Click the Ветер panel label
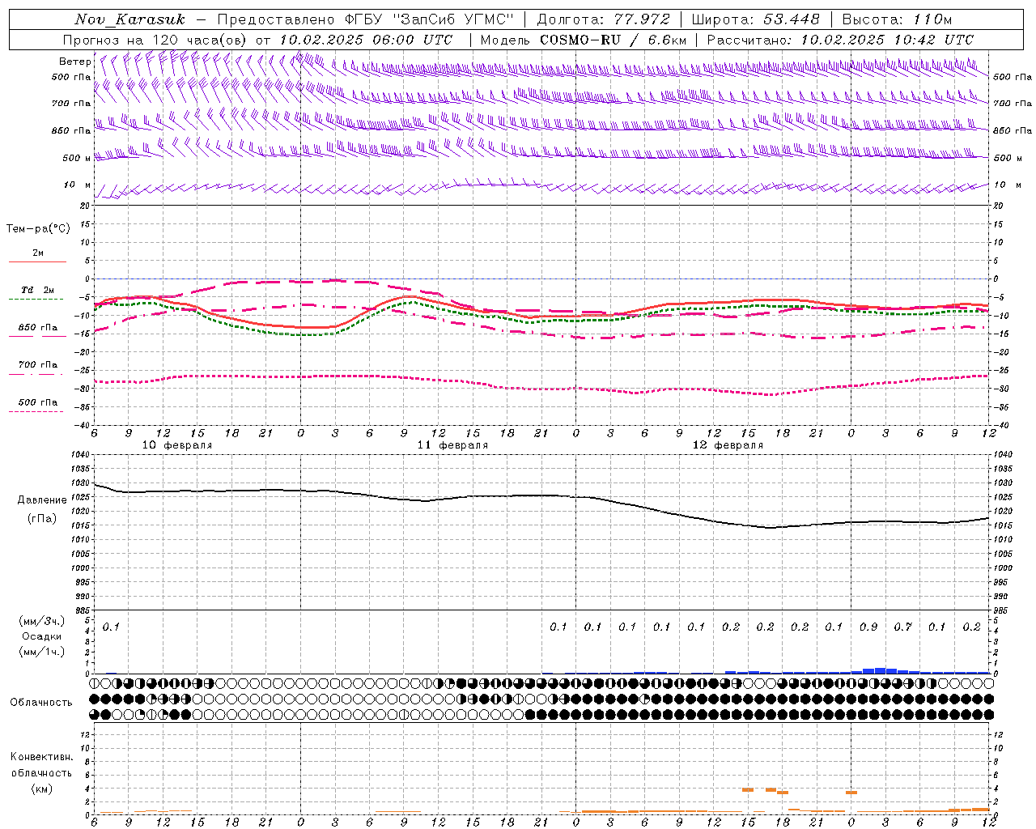The height and width of the screenshot is (829, 1036). pos(75,62)
